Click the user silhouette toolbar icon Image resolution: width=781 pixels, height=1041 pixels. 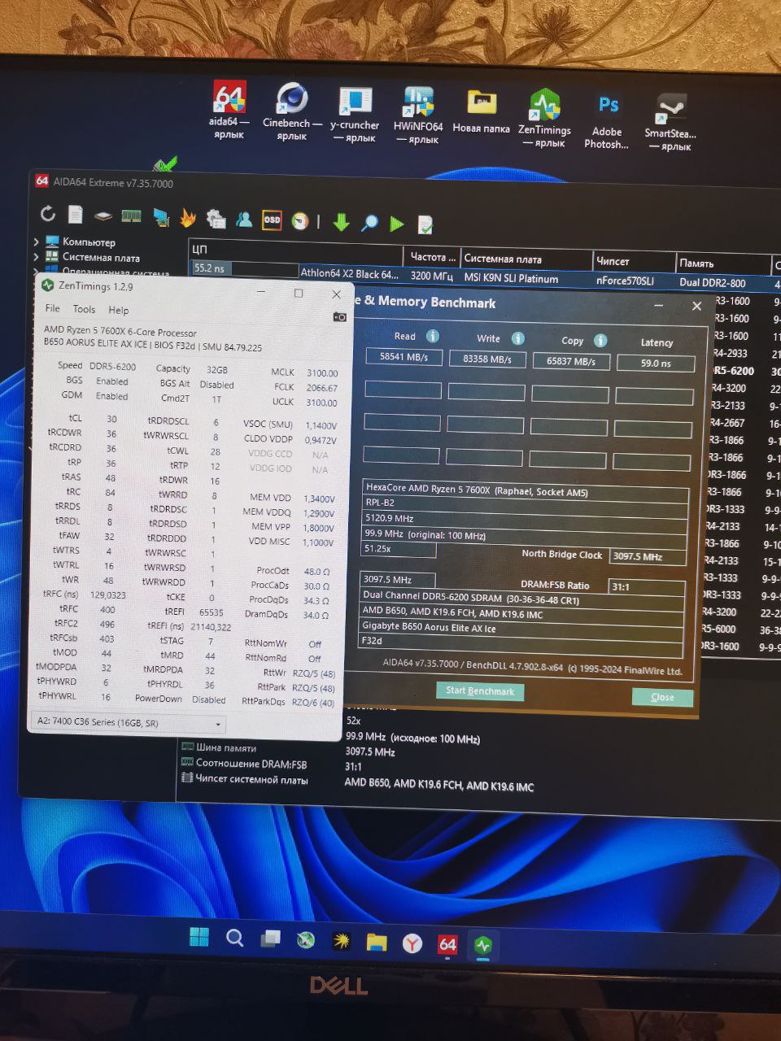point(244,219)
